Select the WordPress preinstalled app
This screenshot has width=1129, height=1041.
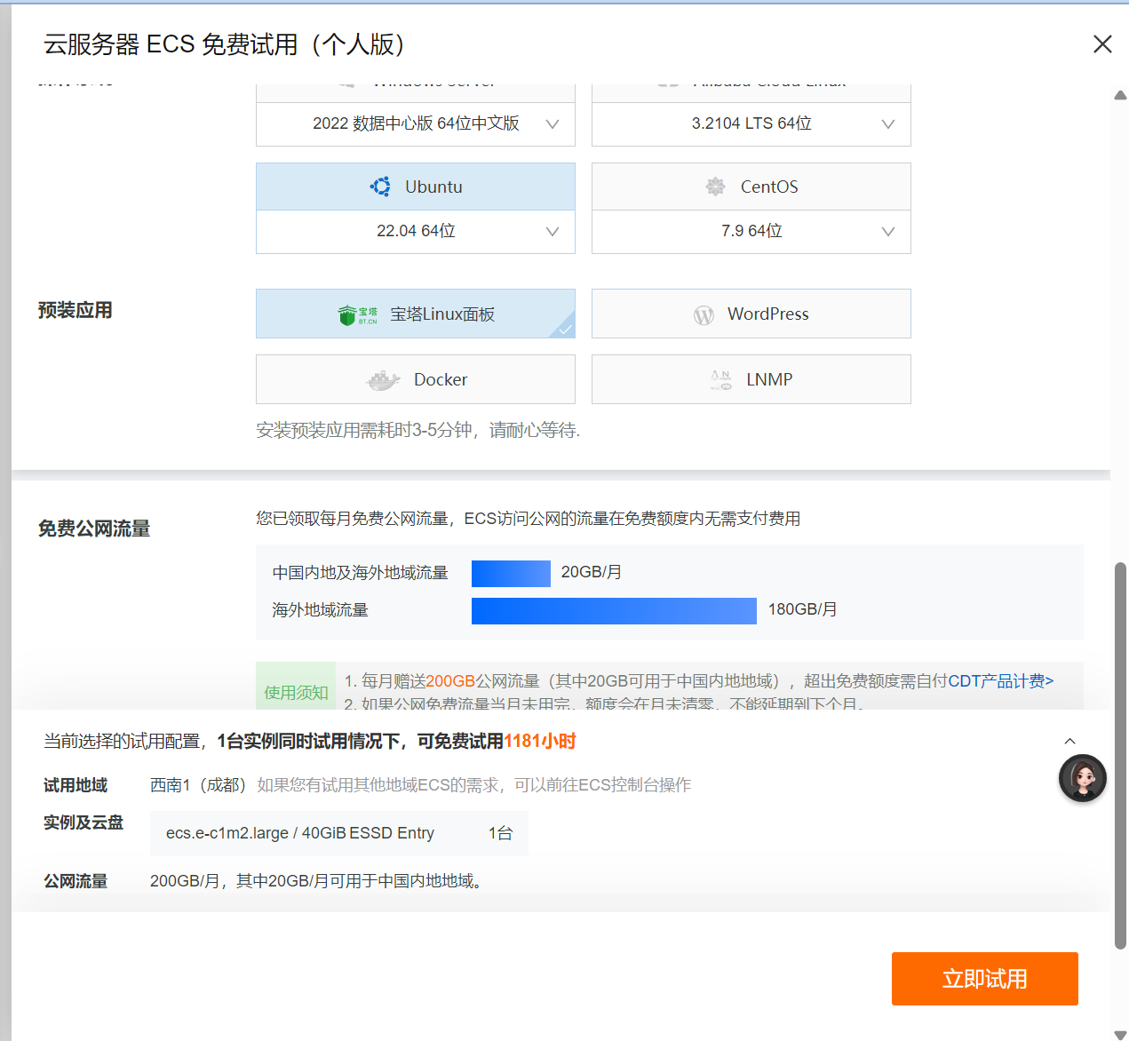click(751, 314)
